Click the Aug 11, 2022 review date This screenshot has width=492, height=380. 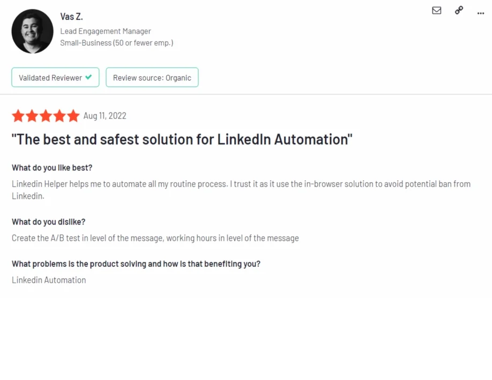pos(105,116)
